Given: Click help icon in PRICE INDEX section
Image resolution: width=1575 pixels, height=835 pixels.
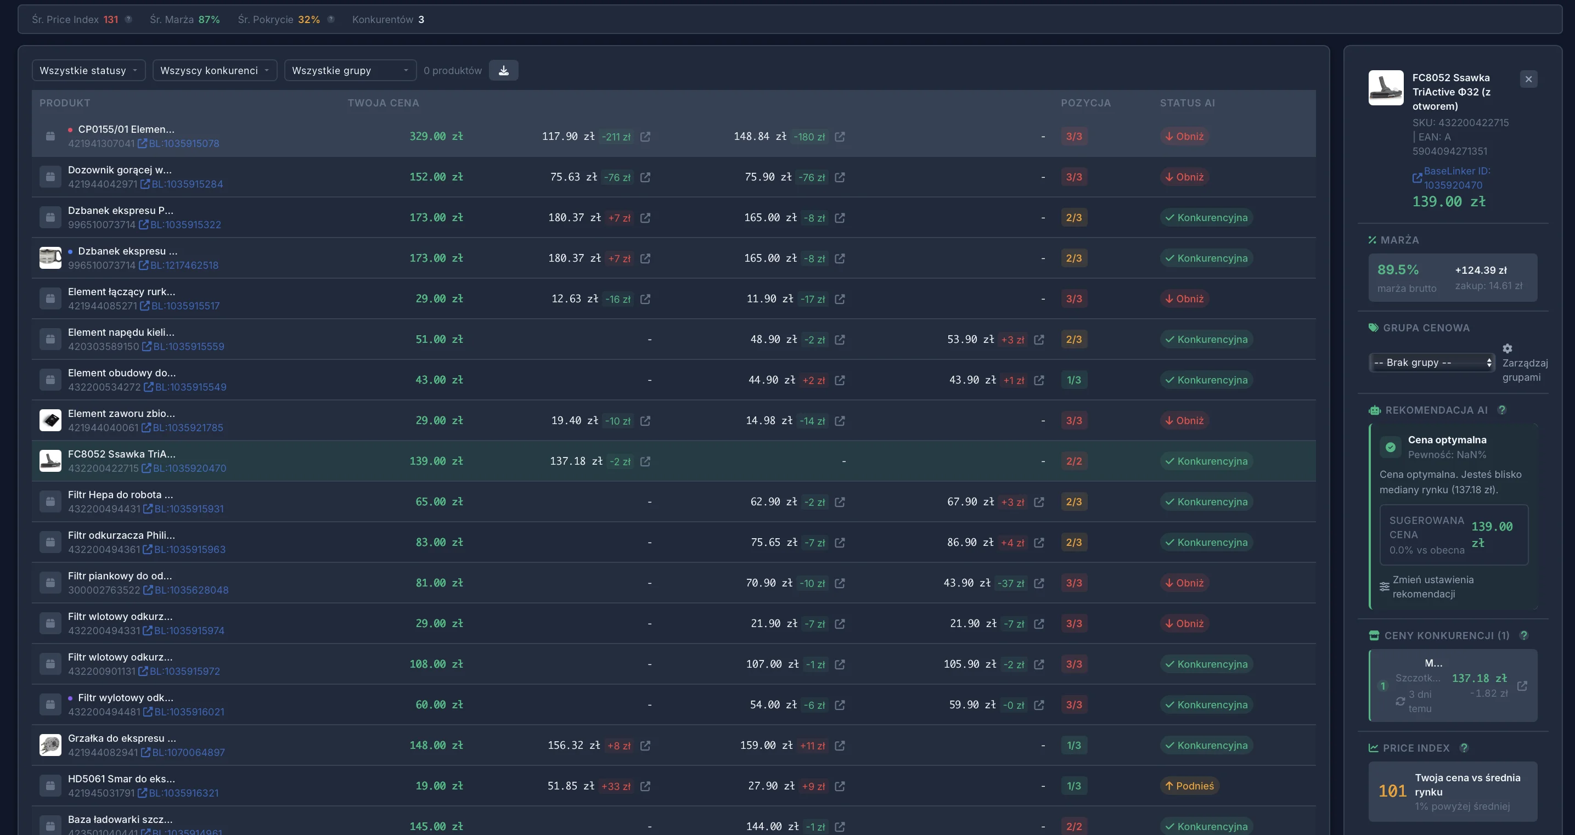Looking at the screenshot, I should coord(1464,748).
